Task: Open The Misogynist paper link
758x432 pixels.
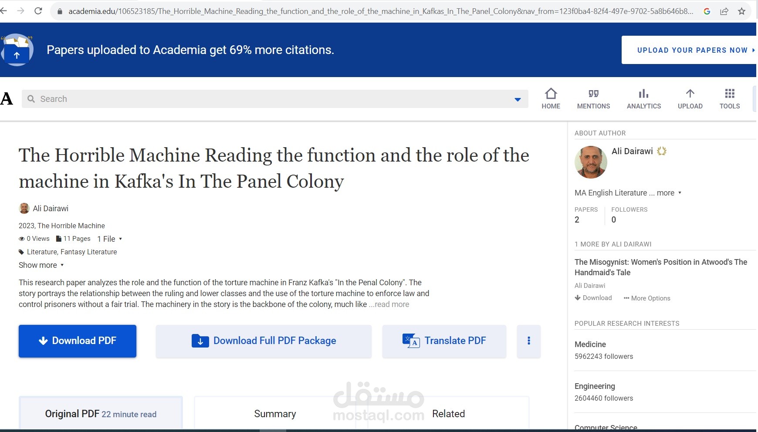Action: 661,267
